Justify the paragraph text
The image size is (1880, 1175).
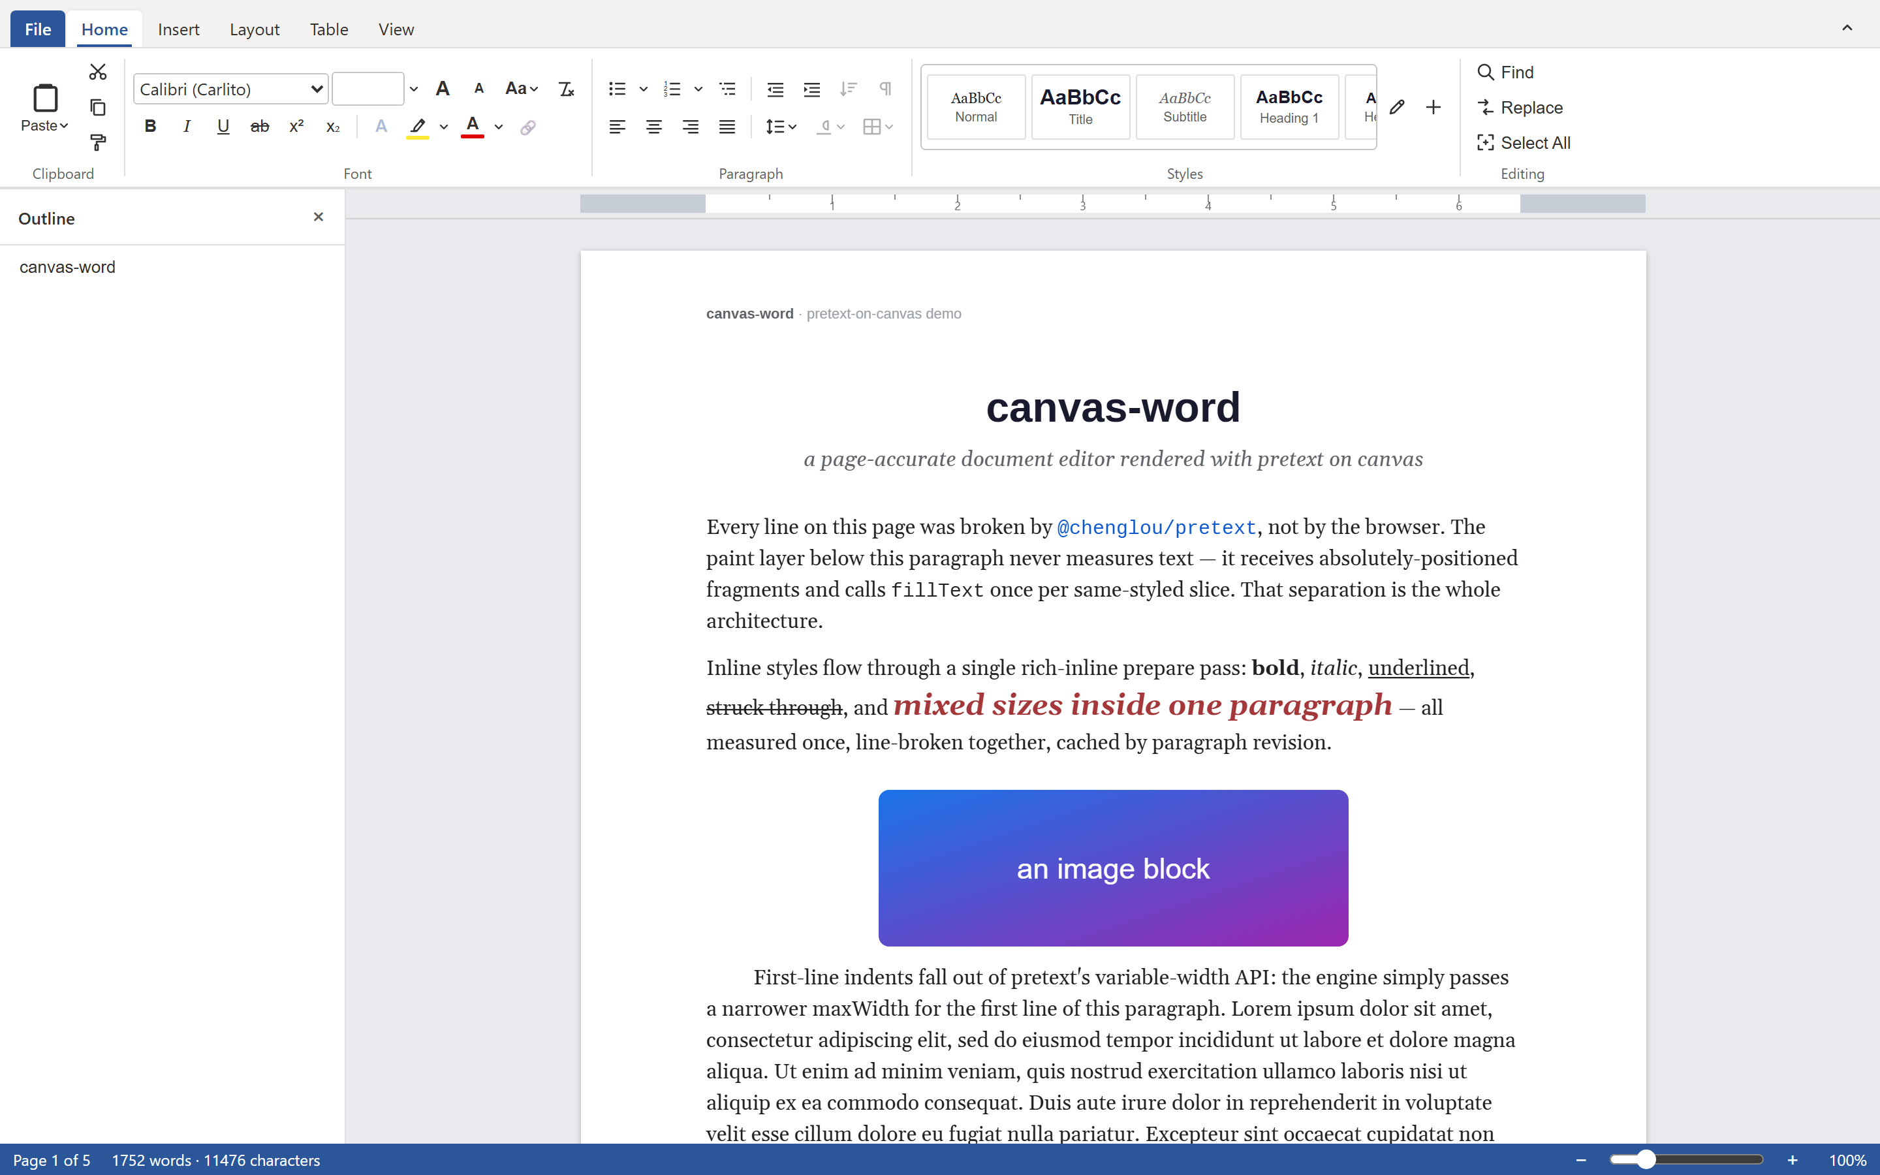(x=727, y=126)
